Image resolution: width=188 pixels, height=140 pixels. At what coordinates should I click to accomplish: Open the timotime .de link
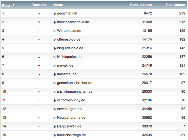coord(67,74)
